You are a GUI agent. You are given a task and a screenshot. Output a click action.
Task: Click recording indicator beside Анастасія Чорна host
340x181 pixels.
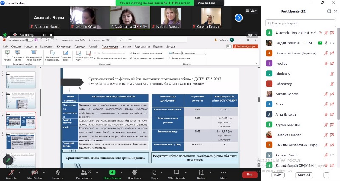point(320,33)
